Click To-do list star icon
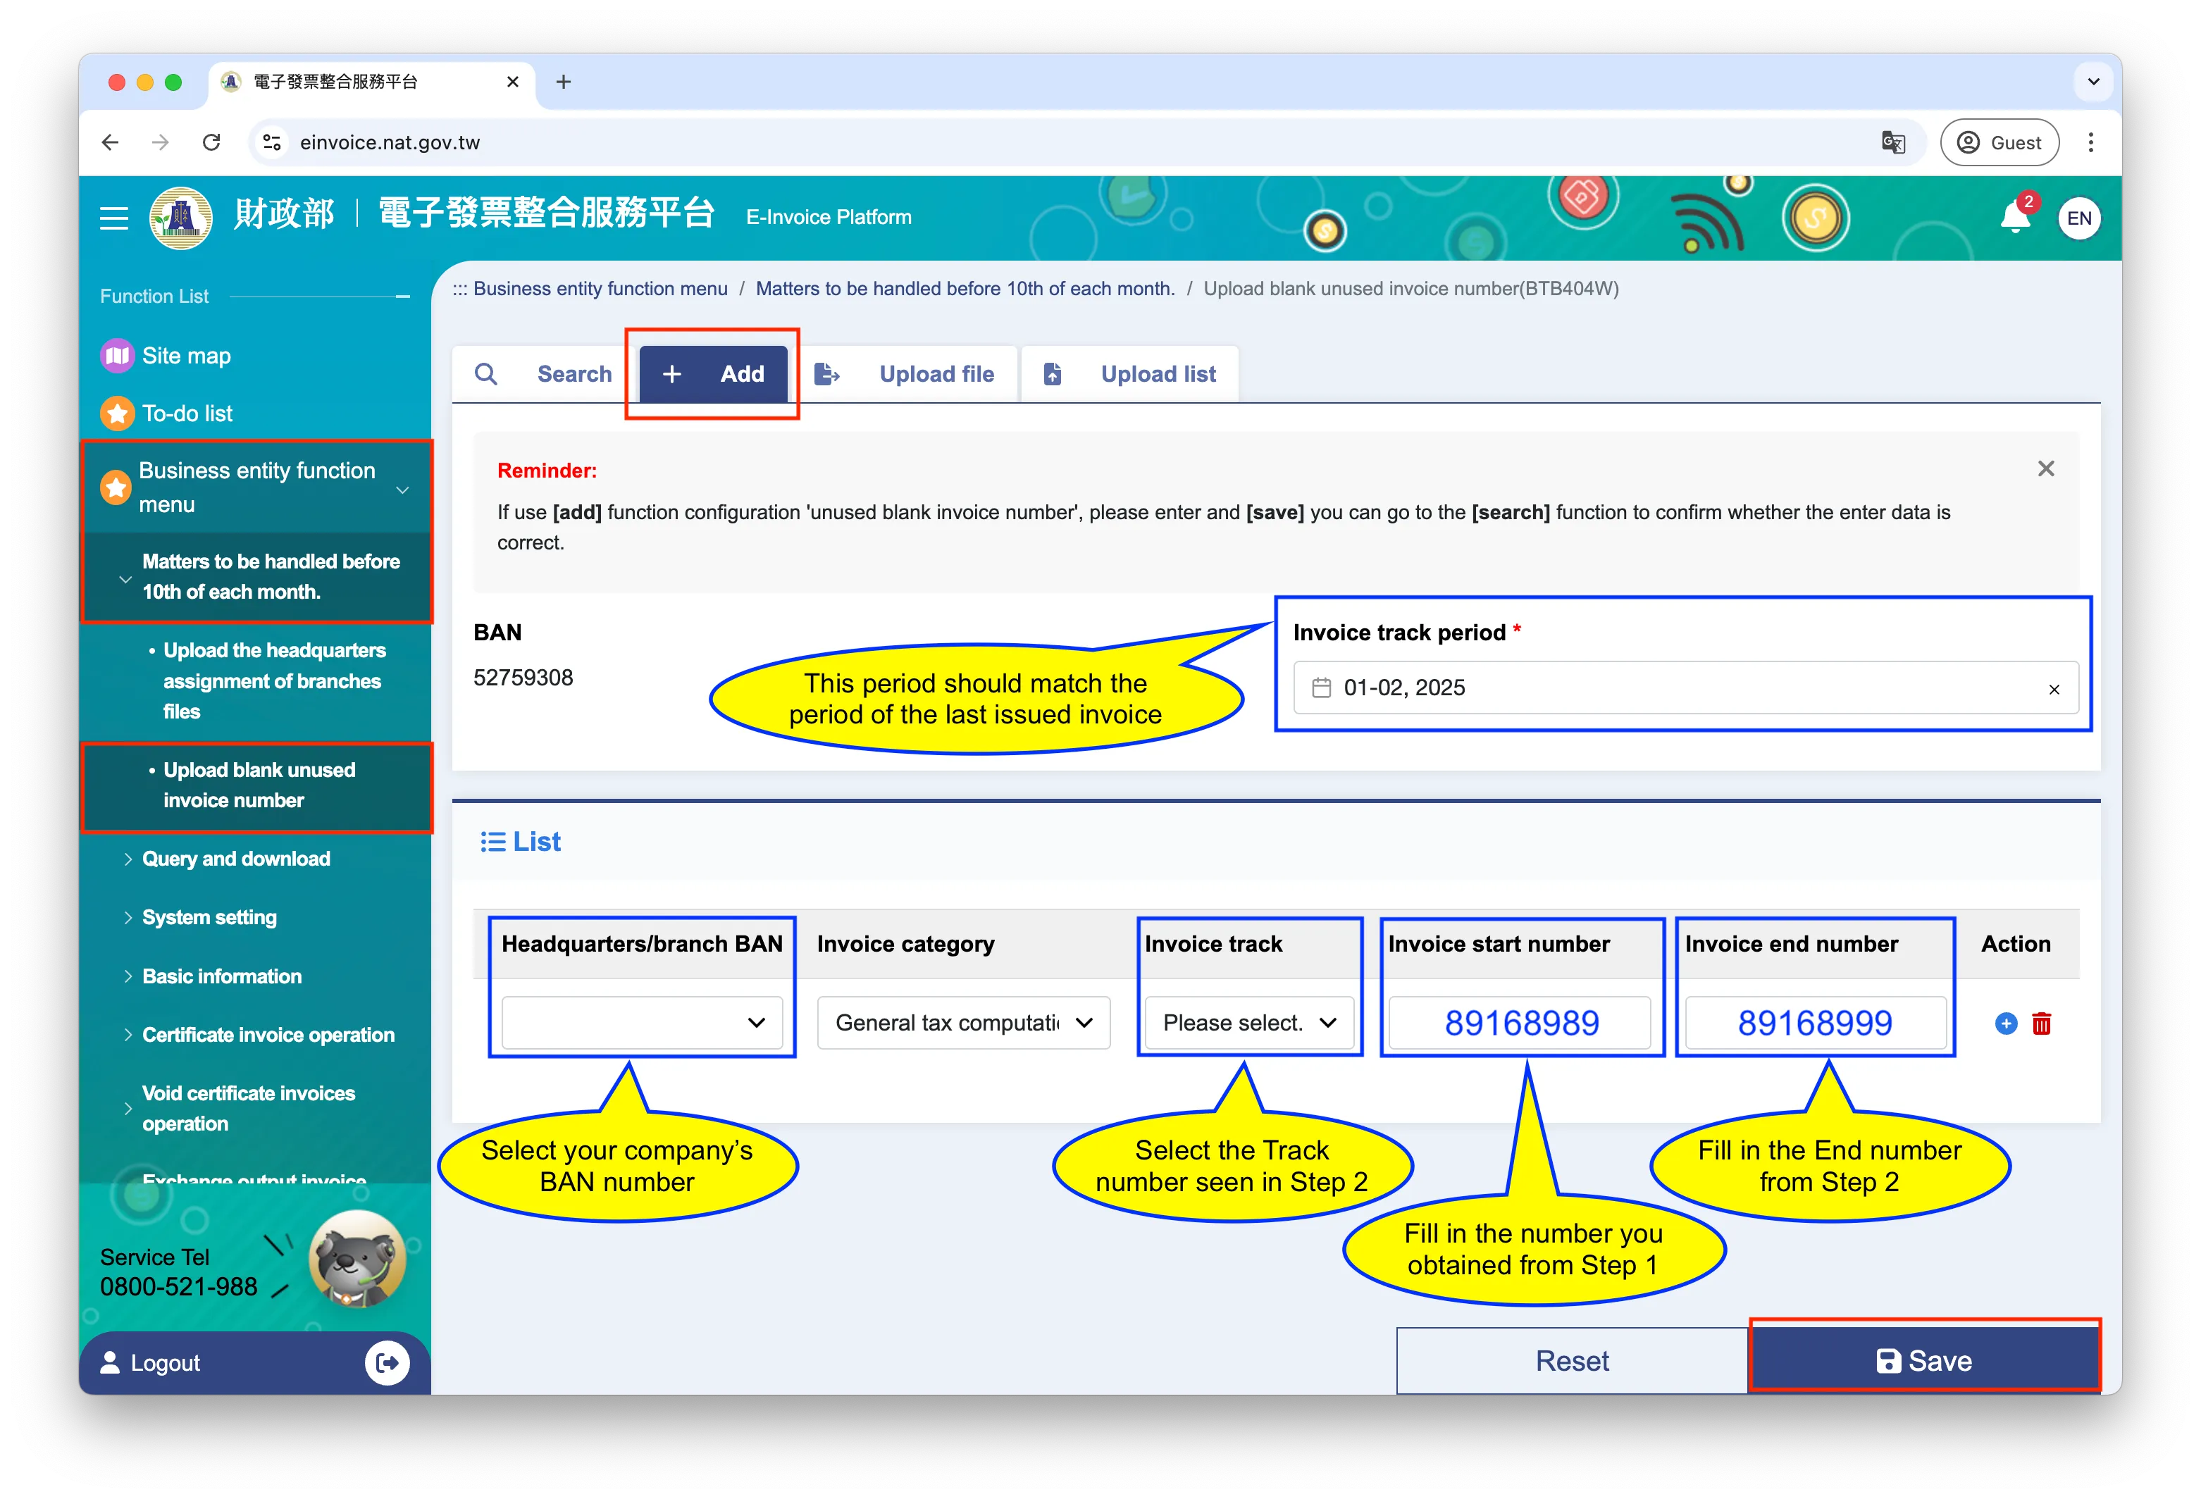 116,413
